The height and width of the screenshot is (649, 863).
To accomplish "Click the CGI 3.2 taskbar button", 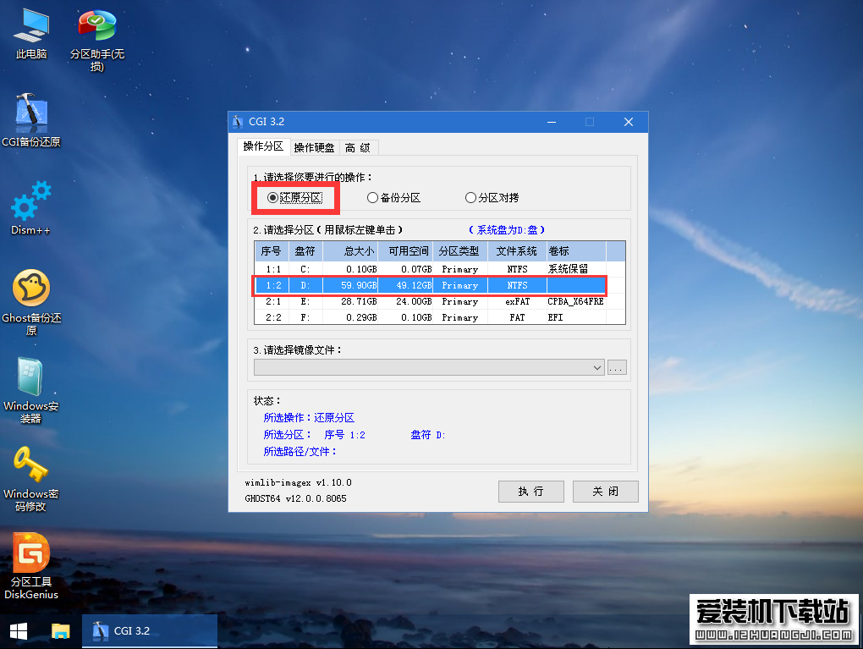I will (150, 631).
